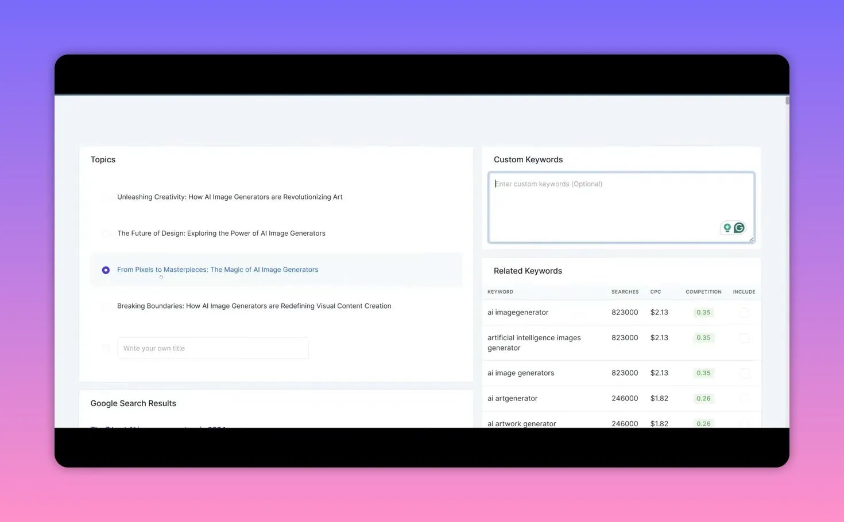The height and width of the screenshot is (522, 844).
Task: Select topic 'Unleashing Creativity: How AI Image Generators are Revolutionizing Art'
Action: coord(106,197)
